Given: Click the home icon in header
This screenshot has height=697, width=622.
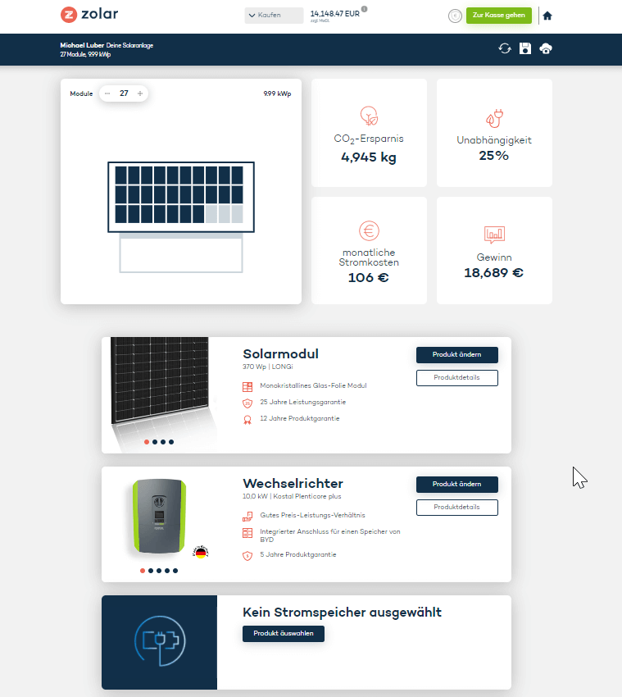Looking at the screenshot, I should (x=547, y=16).
